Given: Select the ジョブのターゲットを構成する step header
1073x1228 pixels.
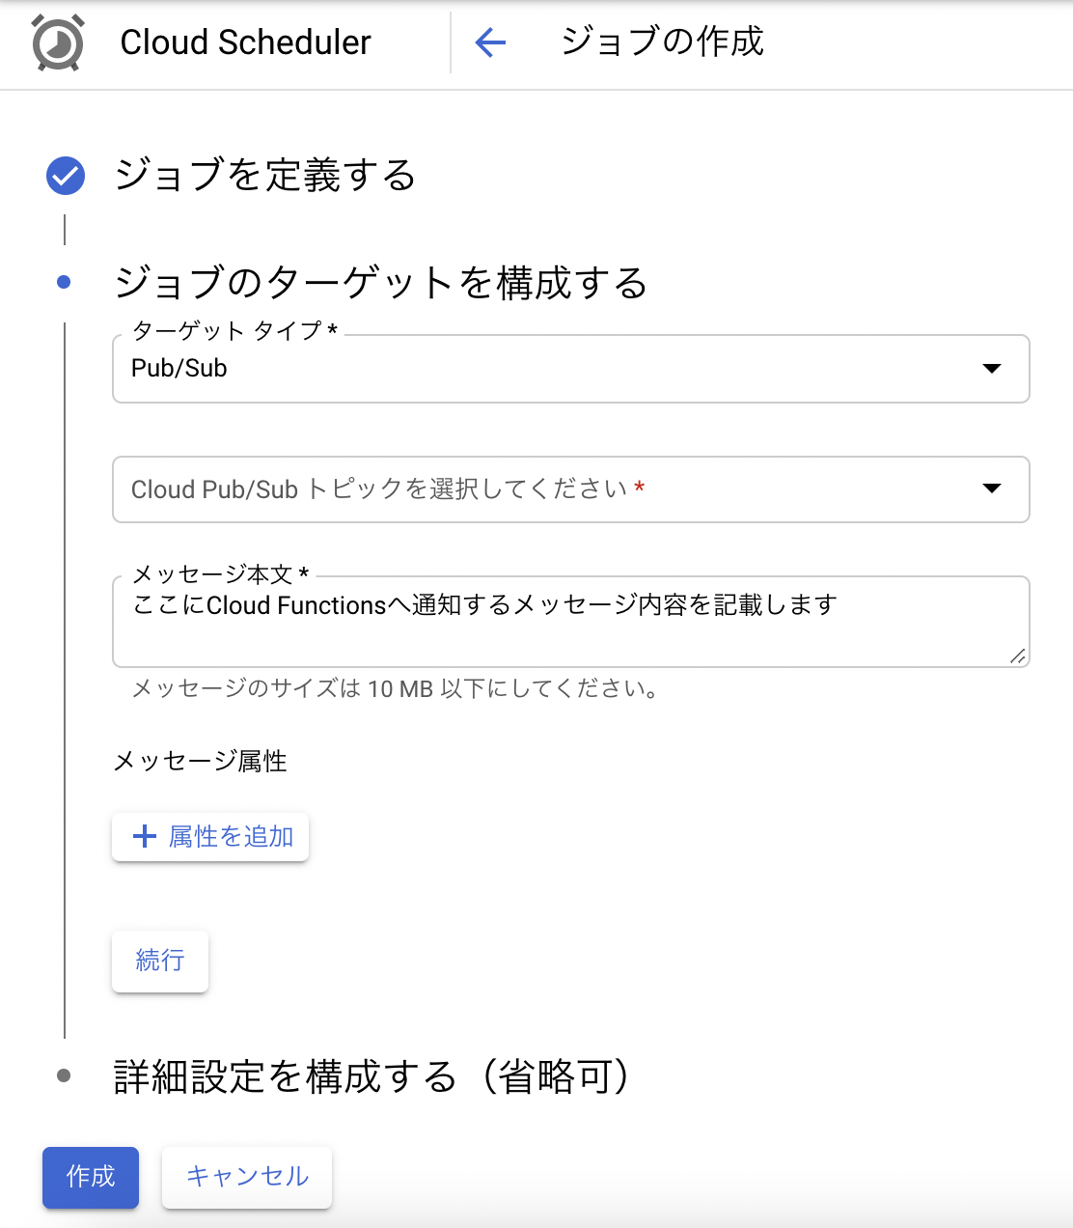Looking at the screenshot, I should [381, 282].
